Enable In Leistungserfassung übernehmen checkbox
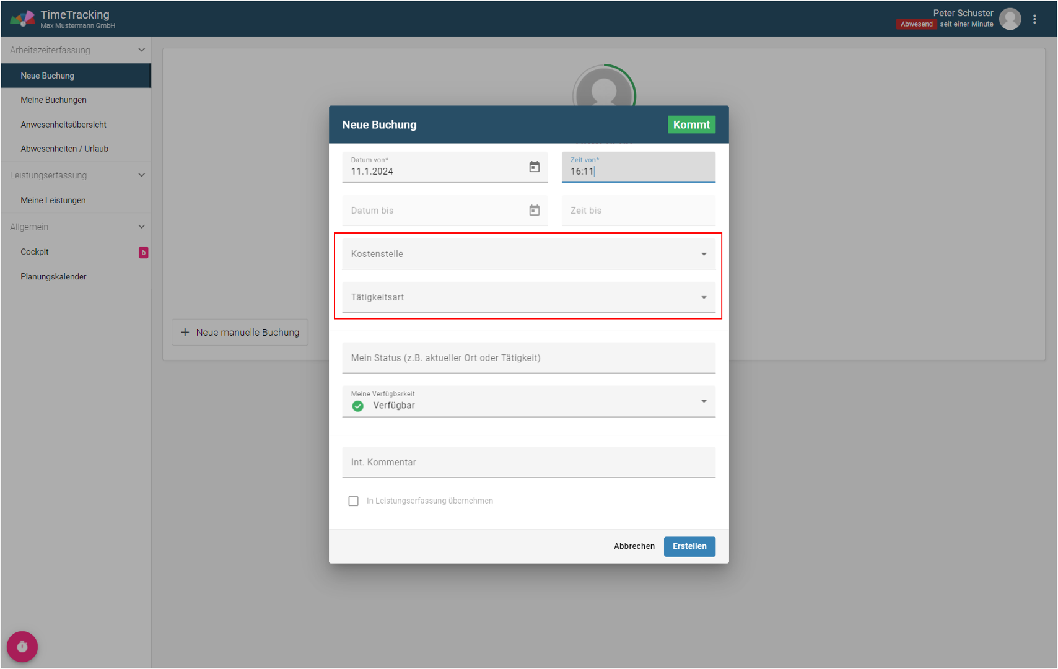Screen dimensions: 1058x669 pos(353,501)
